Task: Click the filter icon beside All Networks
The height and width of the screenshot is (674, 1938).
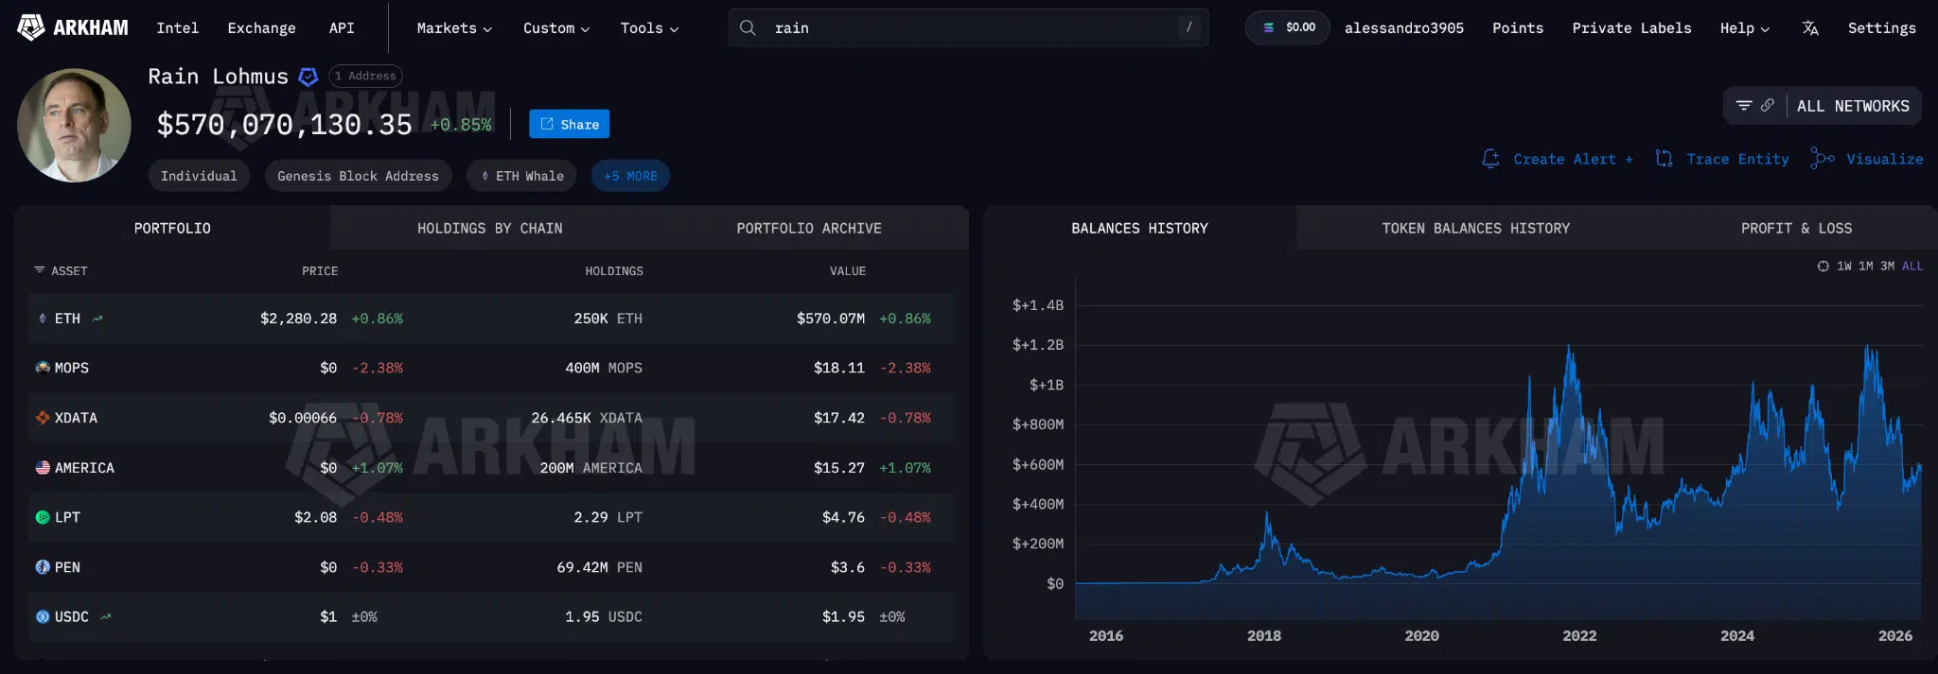Action: [1744, 106]
